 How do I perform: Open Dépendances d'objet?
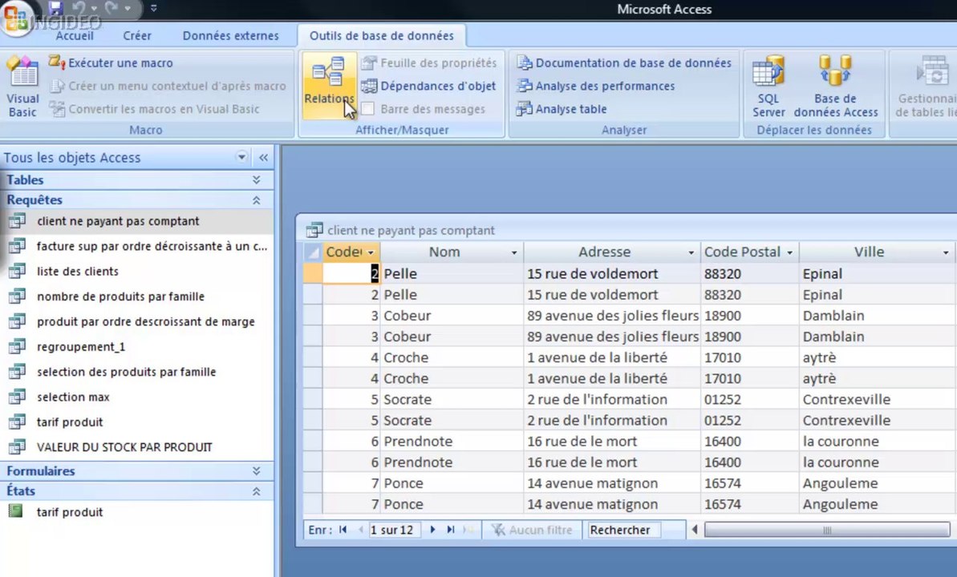(x=428, y=86)
